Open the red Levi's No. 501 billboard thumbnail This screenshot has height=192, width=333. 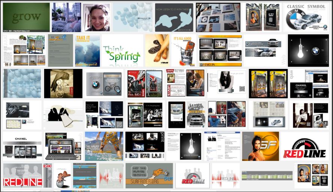click(145, 83)
